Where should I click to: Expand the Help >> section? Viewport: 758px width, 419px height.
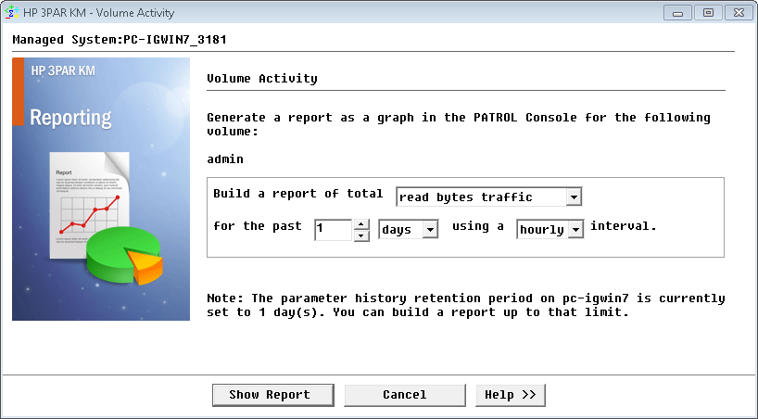pos(511,395)
